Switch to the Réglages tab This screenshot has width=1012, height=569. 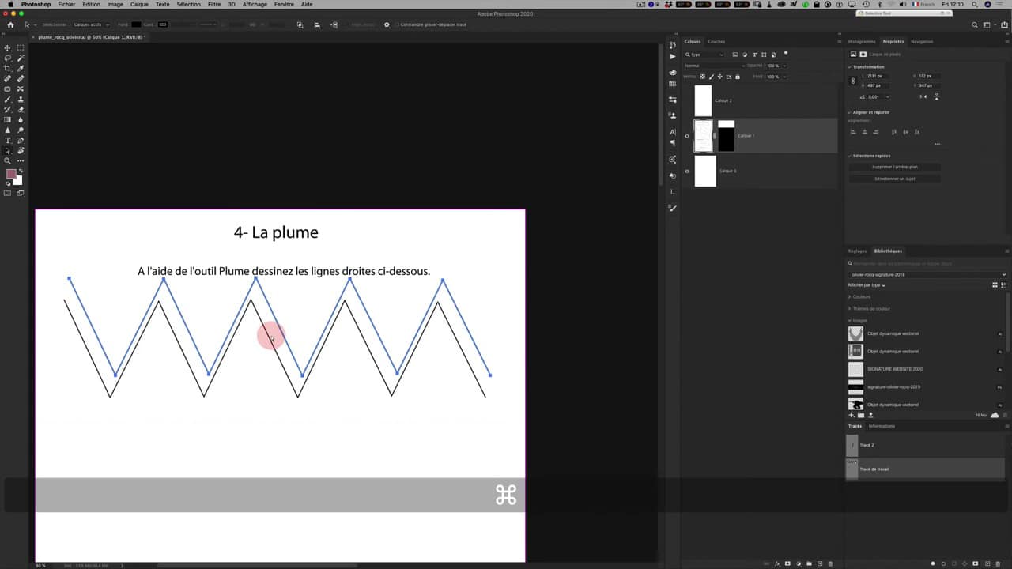tap(857, 251)
